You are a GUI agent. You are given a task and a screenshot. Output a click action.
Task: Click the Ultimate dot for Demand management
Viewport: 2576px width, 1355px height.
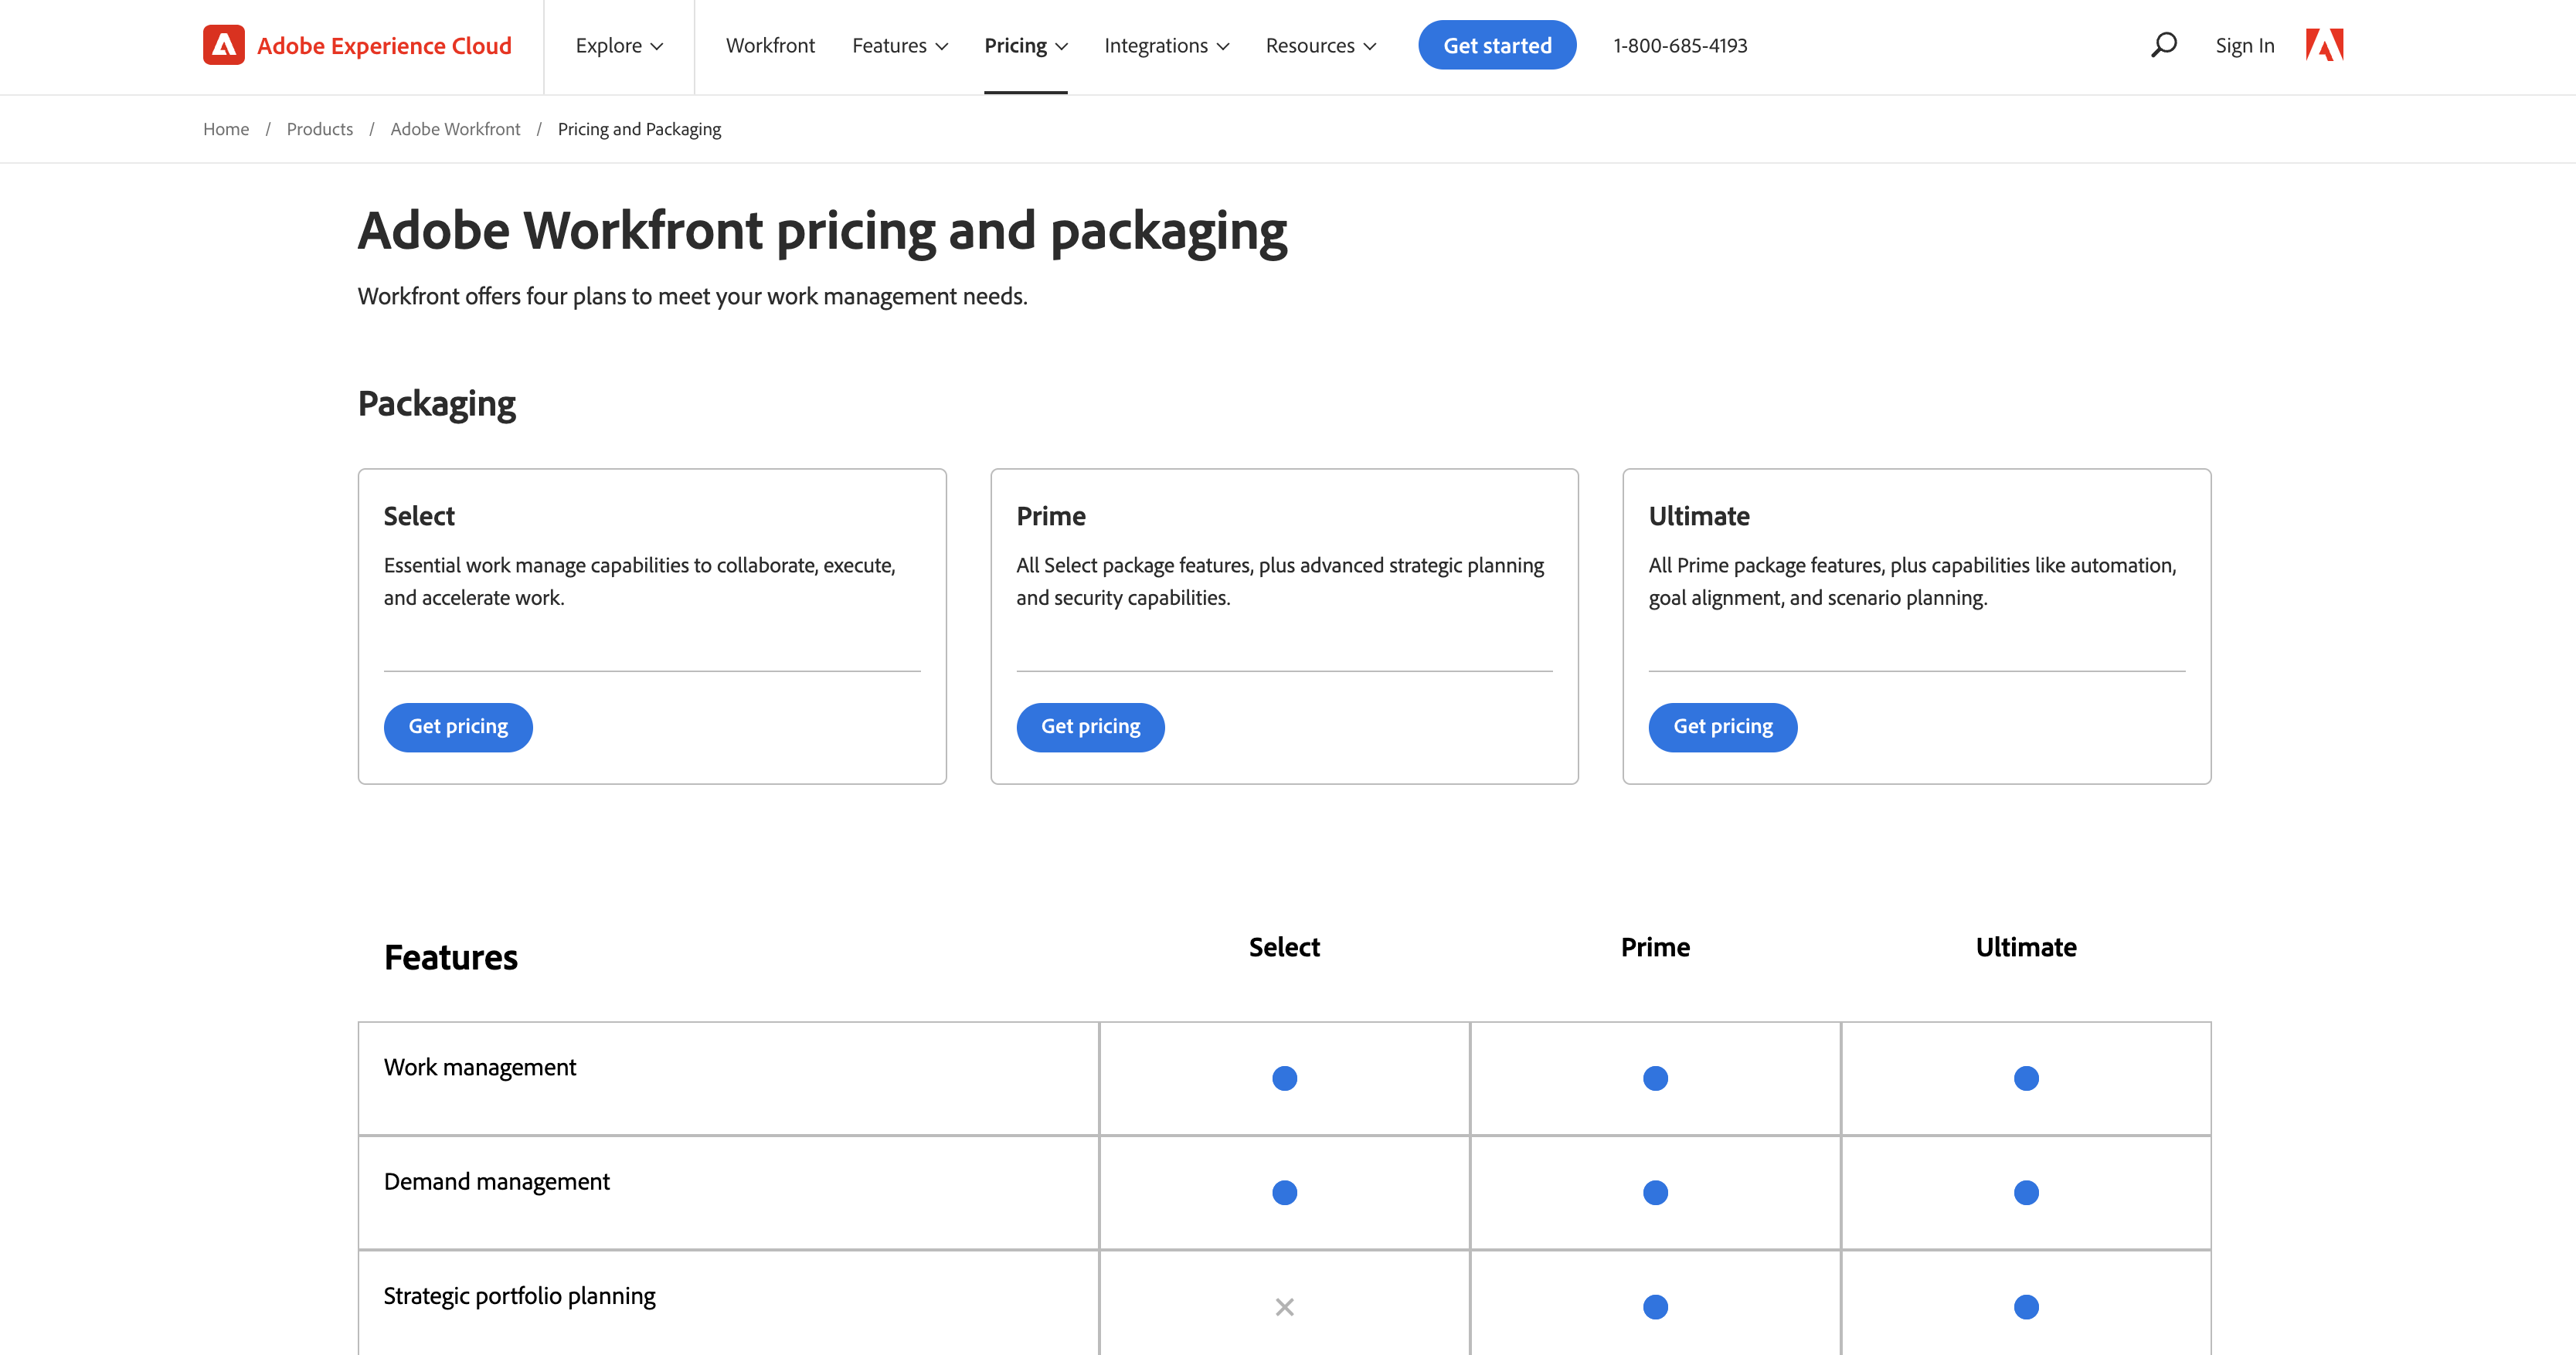(x=2026, y=1192)
